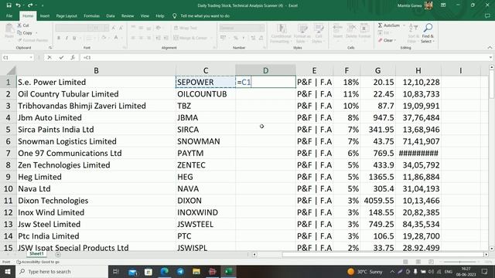This screenshot has width=495, height=278.
Task: Switch to the Page Layout tab
Action: point(67,15)
